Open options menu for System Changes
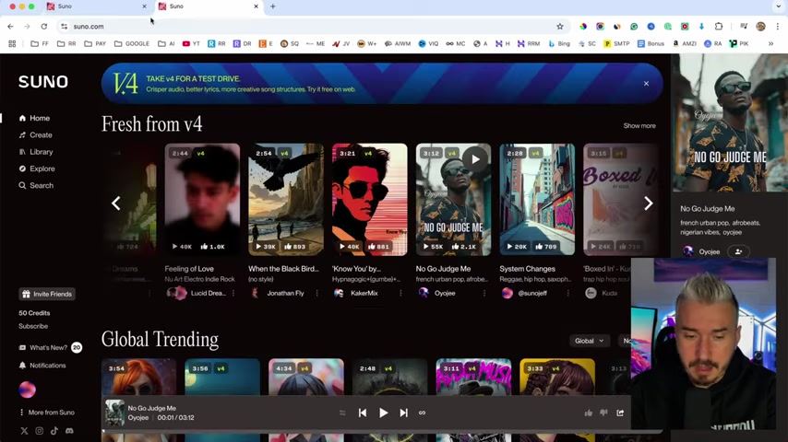The image size is (788, 442). [567, 293]
